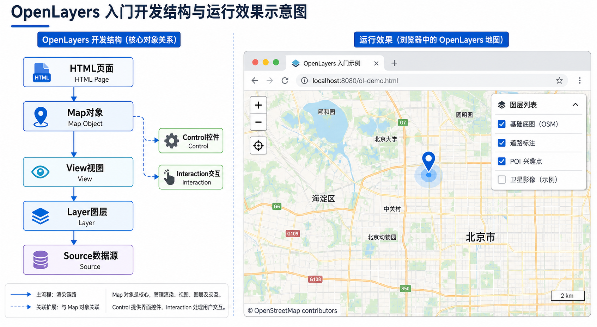Click OpenStreetMap contributors attribution
Image resolution: width=597 pixels, height=327 pixels.
292,310
